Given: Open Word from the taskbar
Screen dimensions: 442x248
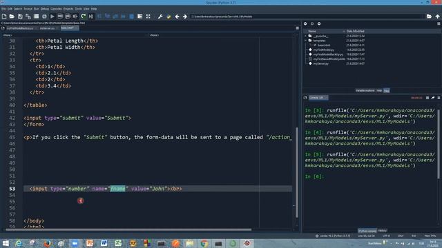Looking at the screenshot, I should pos(104,243).
